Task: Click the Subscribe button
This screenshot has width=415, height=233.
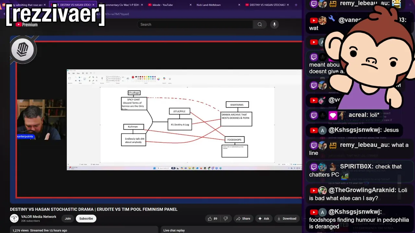Action: point(86,218)
